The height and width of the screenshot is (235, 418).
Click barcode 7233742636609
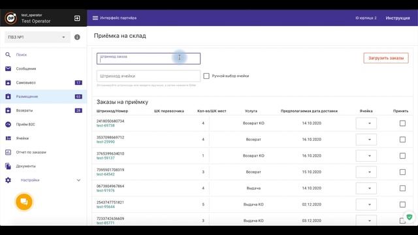tap(110, 219)
